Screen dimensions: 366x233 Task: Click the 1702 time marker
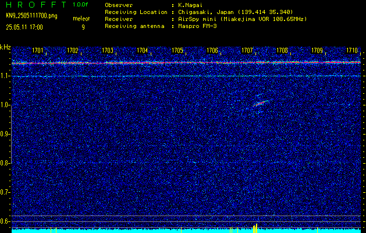coord(73,50)
